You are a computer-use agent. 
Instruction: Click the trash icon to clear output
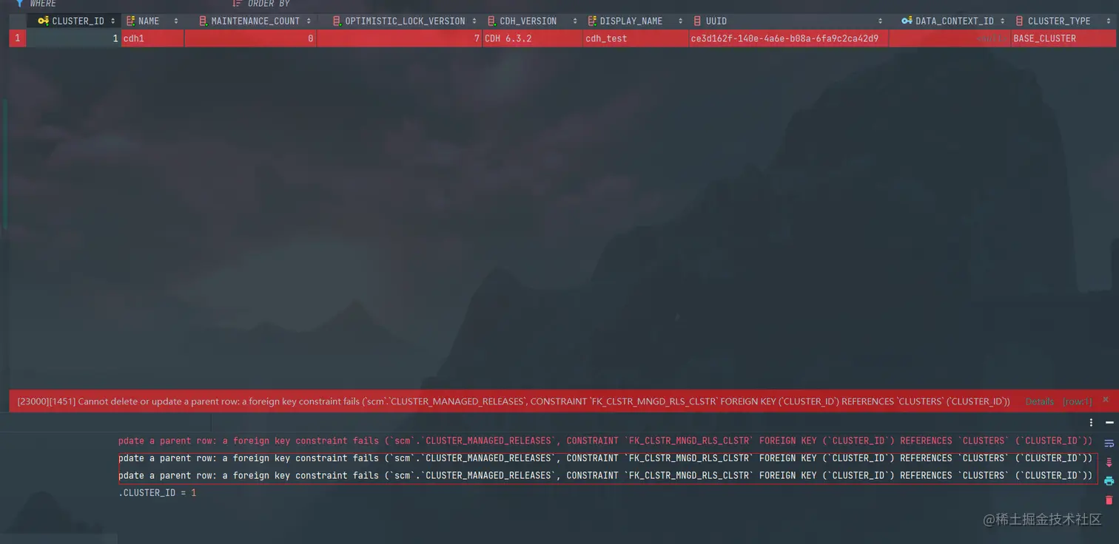[1109, 500]
